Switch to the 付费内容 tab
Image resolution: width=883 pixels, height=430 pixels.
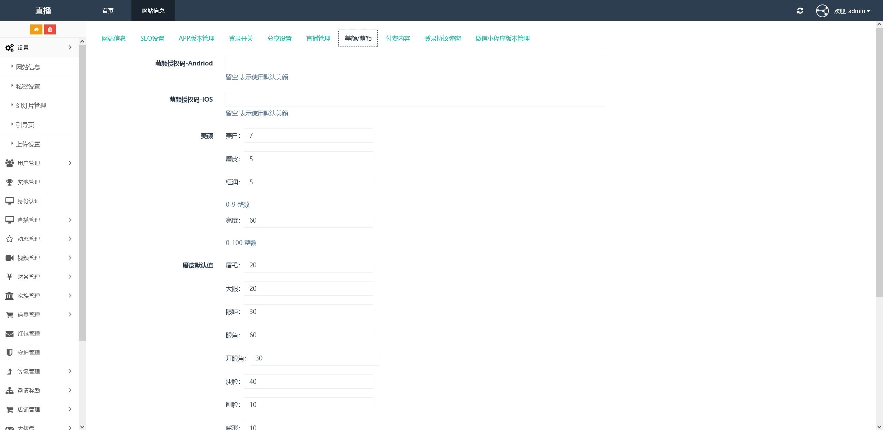pos(398,39)
